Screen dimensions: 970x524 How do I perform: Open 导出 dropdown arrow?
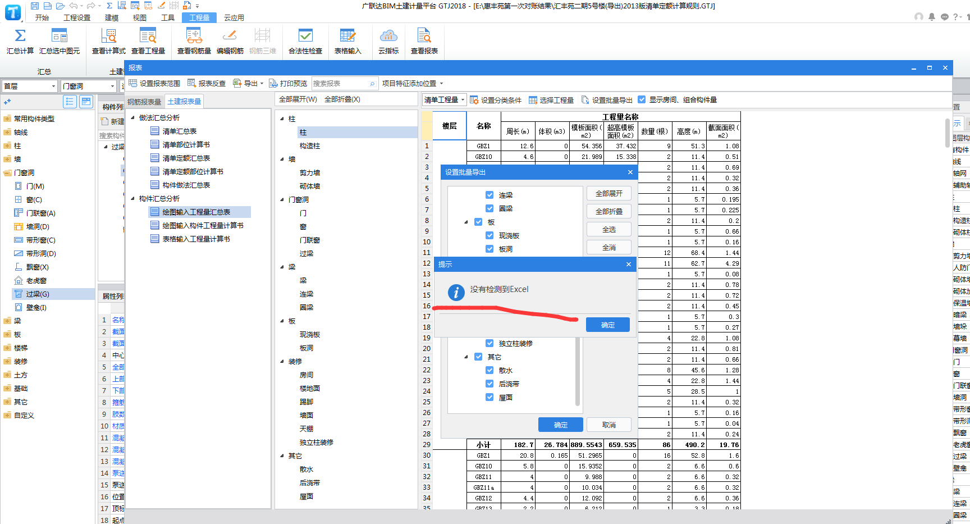[262, 84]
